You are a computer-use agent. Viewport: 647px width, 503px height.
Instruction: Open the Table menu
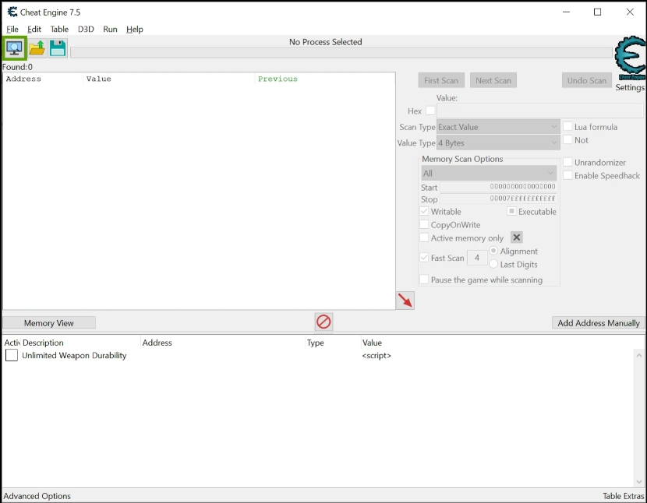click(59, 29)
